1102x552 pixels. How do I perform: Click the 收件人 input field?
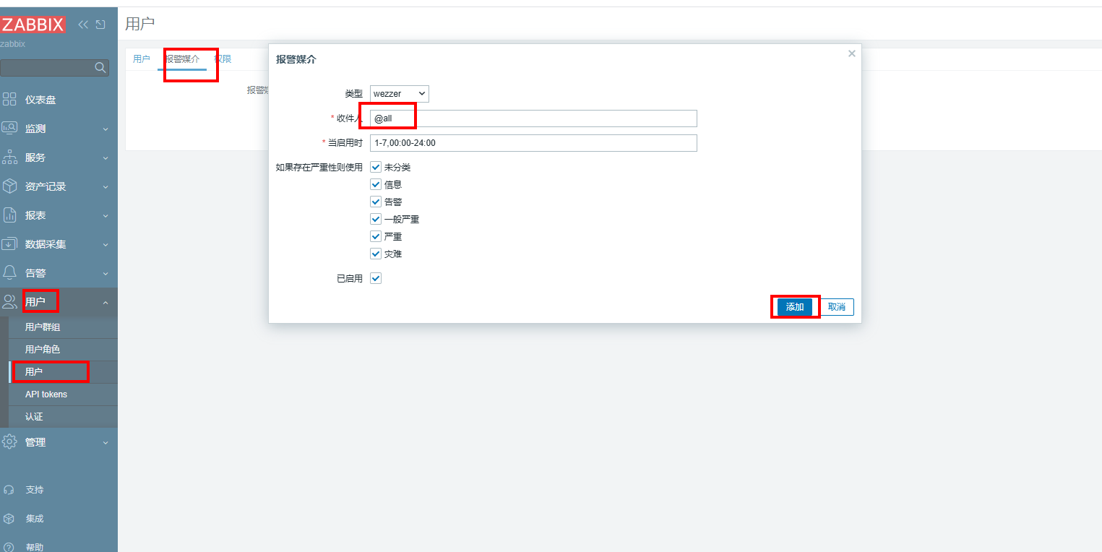point(533,118)
